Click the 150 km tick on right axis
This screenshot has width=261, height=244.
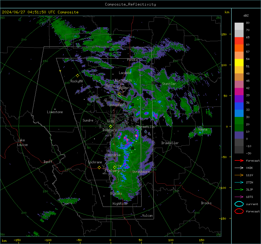tap(224, 34)
